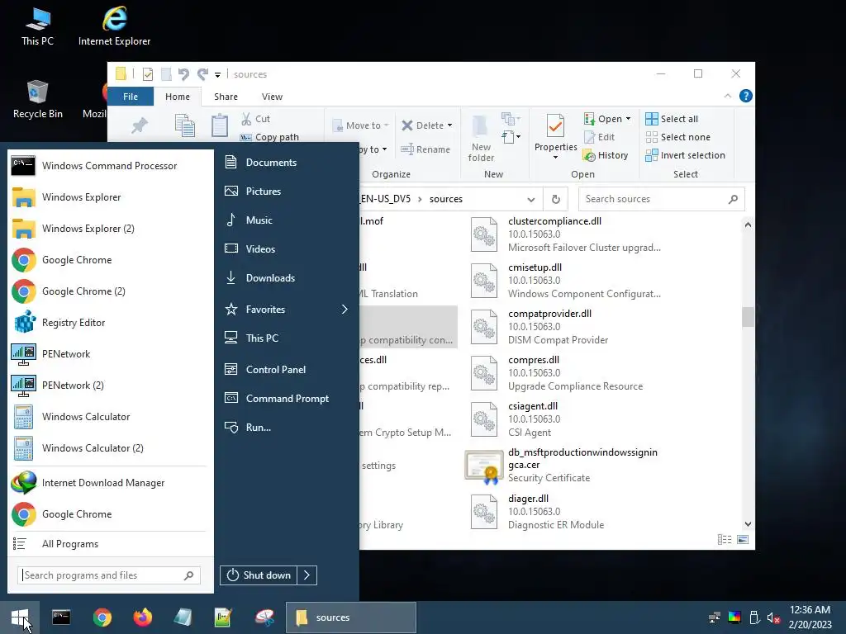Click Select all in ribbon

point(672,119)
